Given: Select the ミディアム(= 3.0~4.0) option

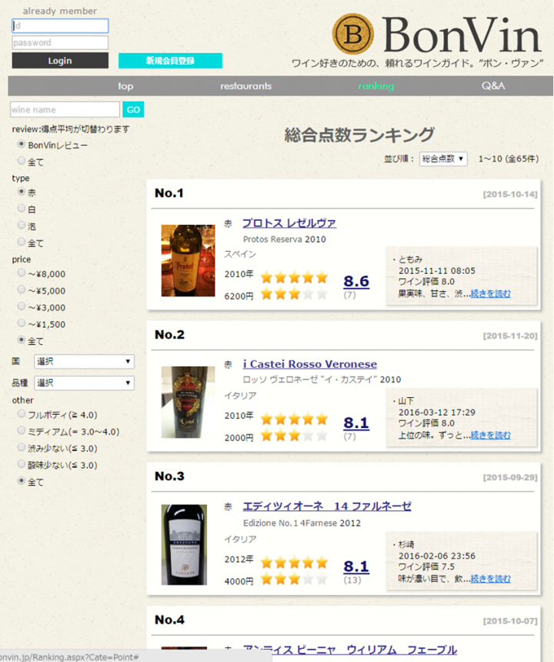Looking at the screenshot, I should 21,430.
